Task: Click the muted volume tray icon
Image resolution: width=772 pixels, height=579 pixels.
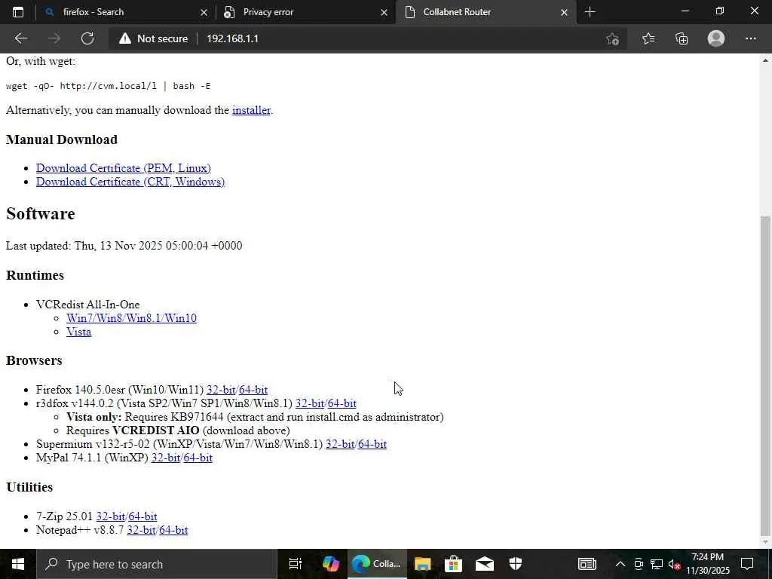Action: click(x=674, y=564)
